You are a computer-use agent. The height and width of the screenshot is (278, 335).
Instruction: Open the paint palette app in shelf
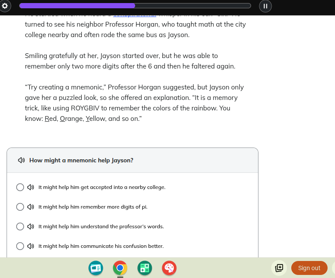pyautogui.click(x=169, y=268)
